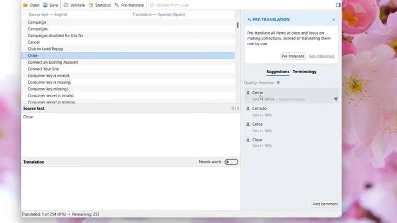Save the translation file
This screenshot has height=223, width=397.
[x=51, y=5]
